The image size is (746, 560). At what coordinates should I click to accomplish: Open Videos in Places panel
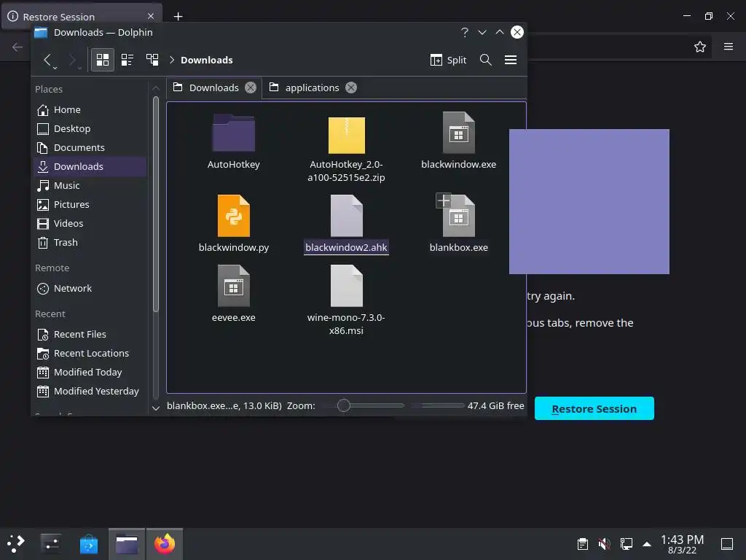click(90, 223)
